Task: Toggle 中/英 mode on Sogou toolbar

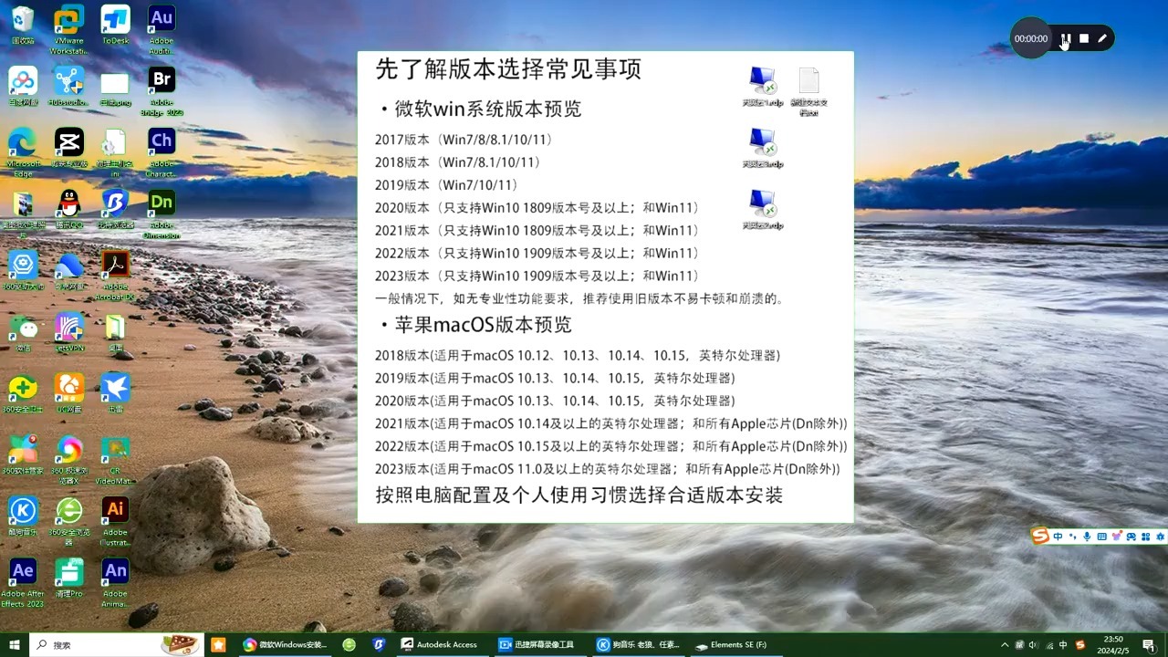Action: click(1058, 536)
